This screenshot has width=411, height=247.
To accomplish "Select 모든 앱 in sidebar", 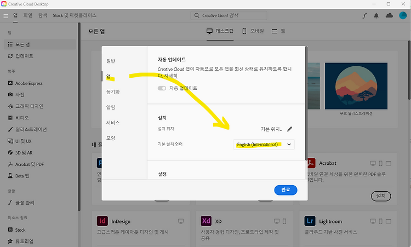I will [40, 44].
